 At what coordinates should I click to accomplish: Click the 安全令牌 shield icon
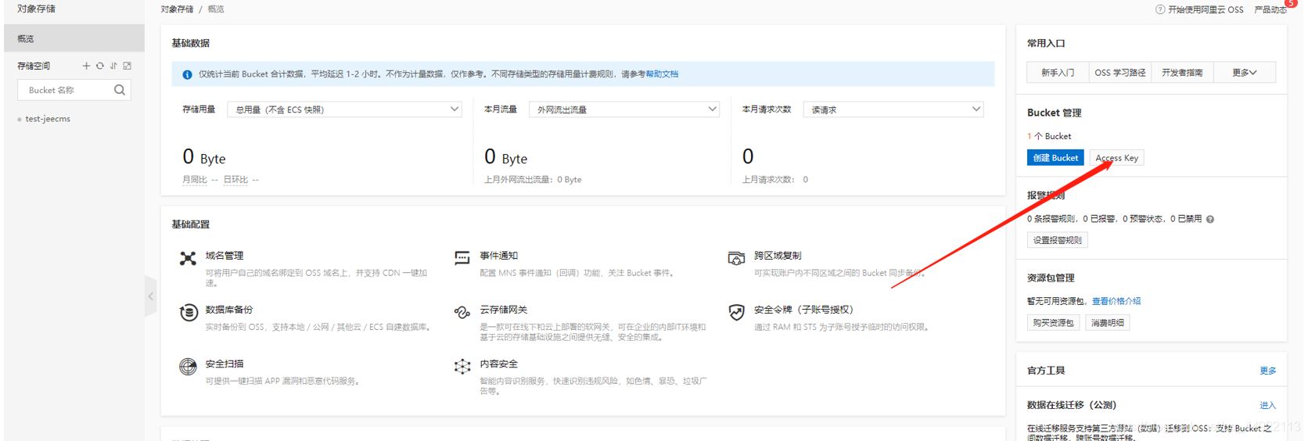pos(736,313)
